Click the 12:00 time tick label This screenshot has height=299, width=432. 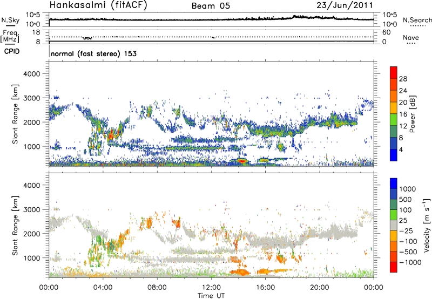pyautogui.click(x=211, y=288)
